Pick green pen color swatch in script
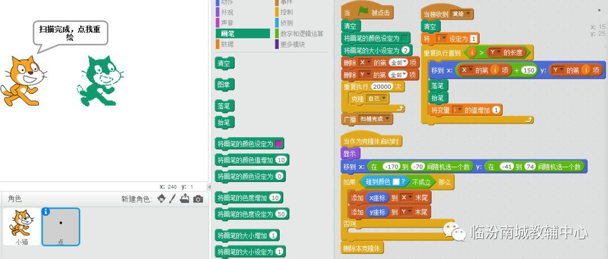The image size is (608, 259). tap(405, 38)
